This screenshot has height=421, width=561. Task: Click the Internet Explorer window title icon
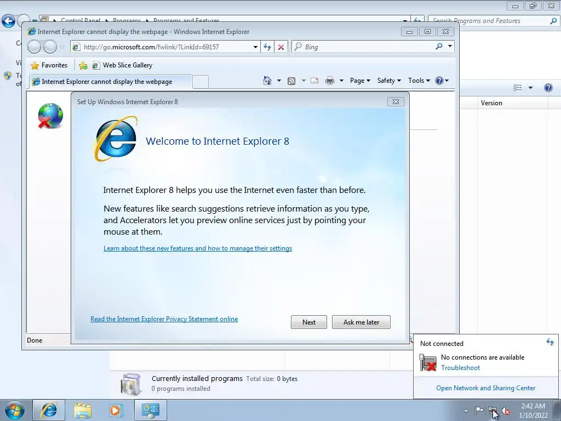[x=31, y=31]
